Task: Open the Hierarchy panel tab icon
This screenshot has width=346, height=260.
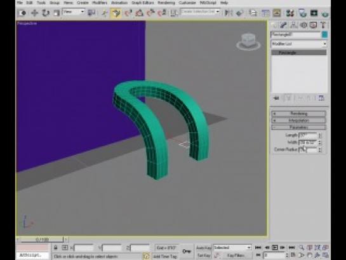Action: click(x=294, y=25)
